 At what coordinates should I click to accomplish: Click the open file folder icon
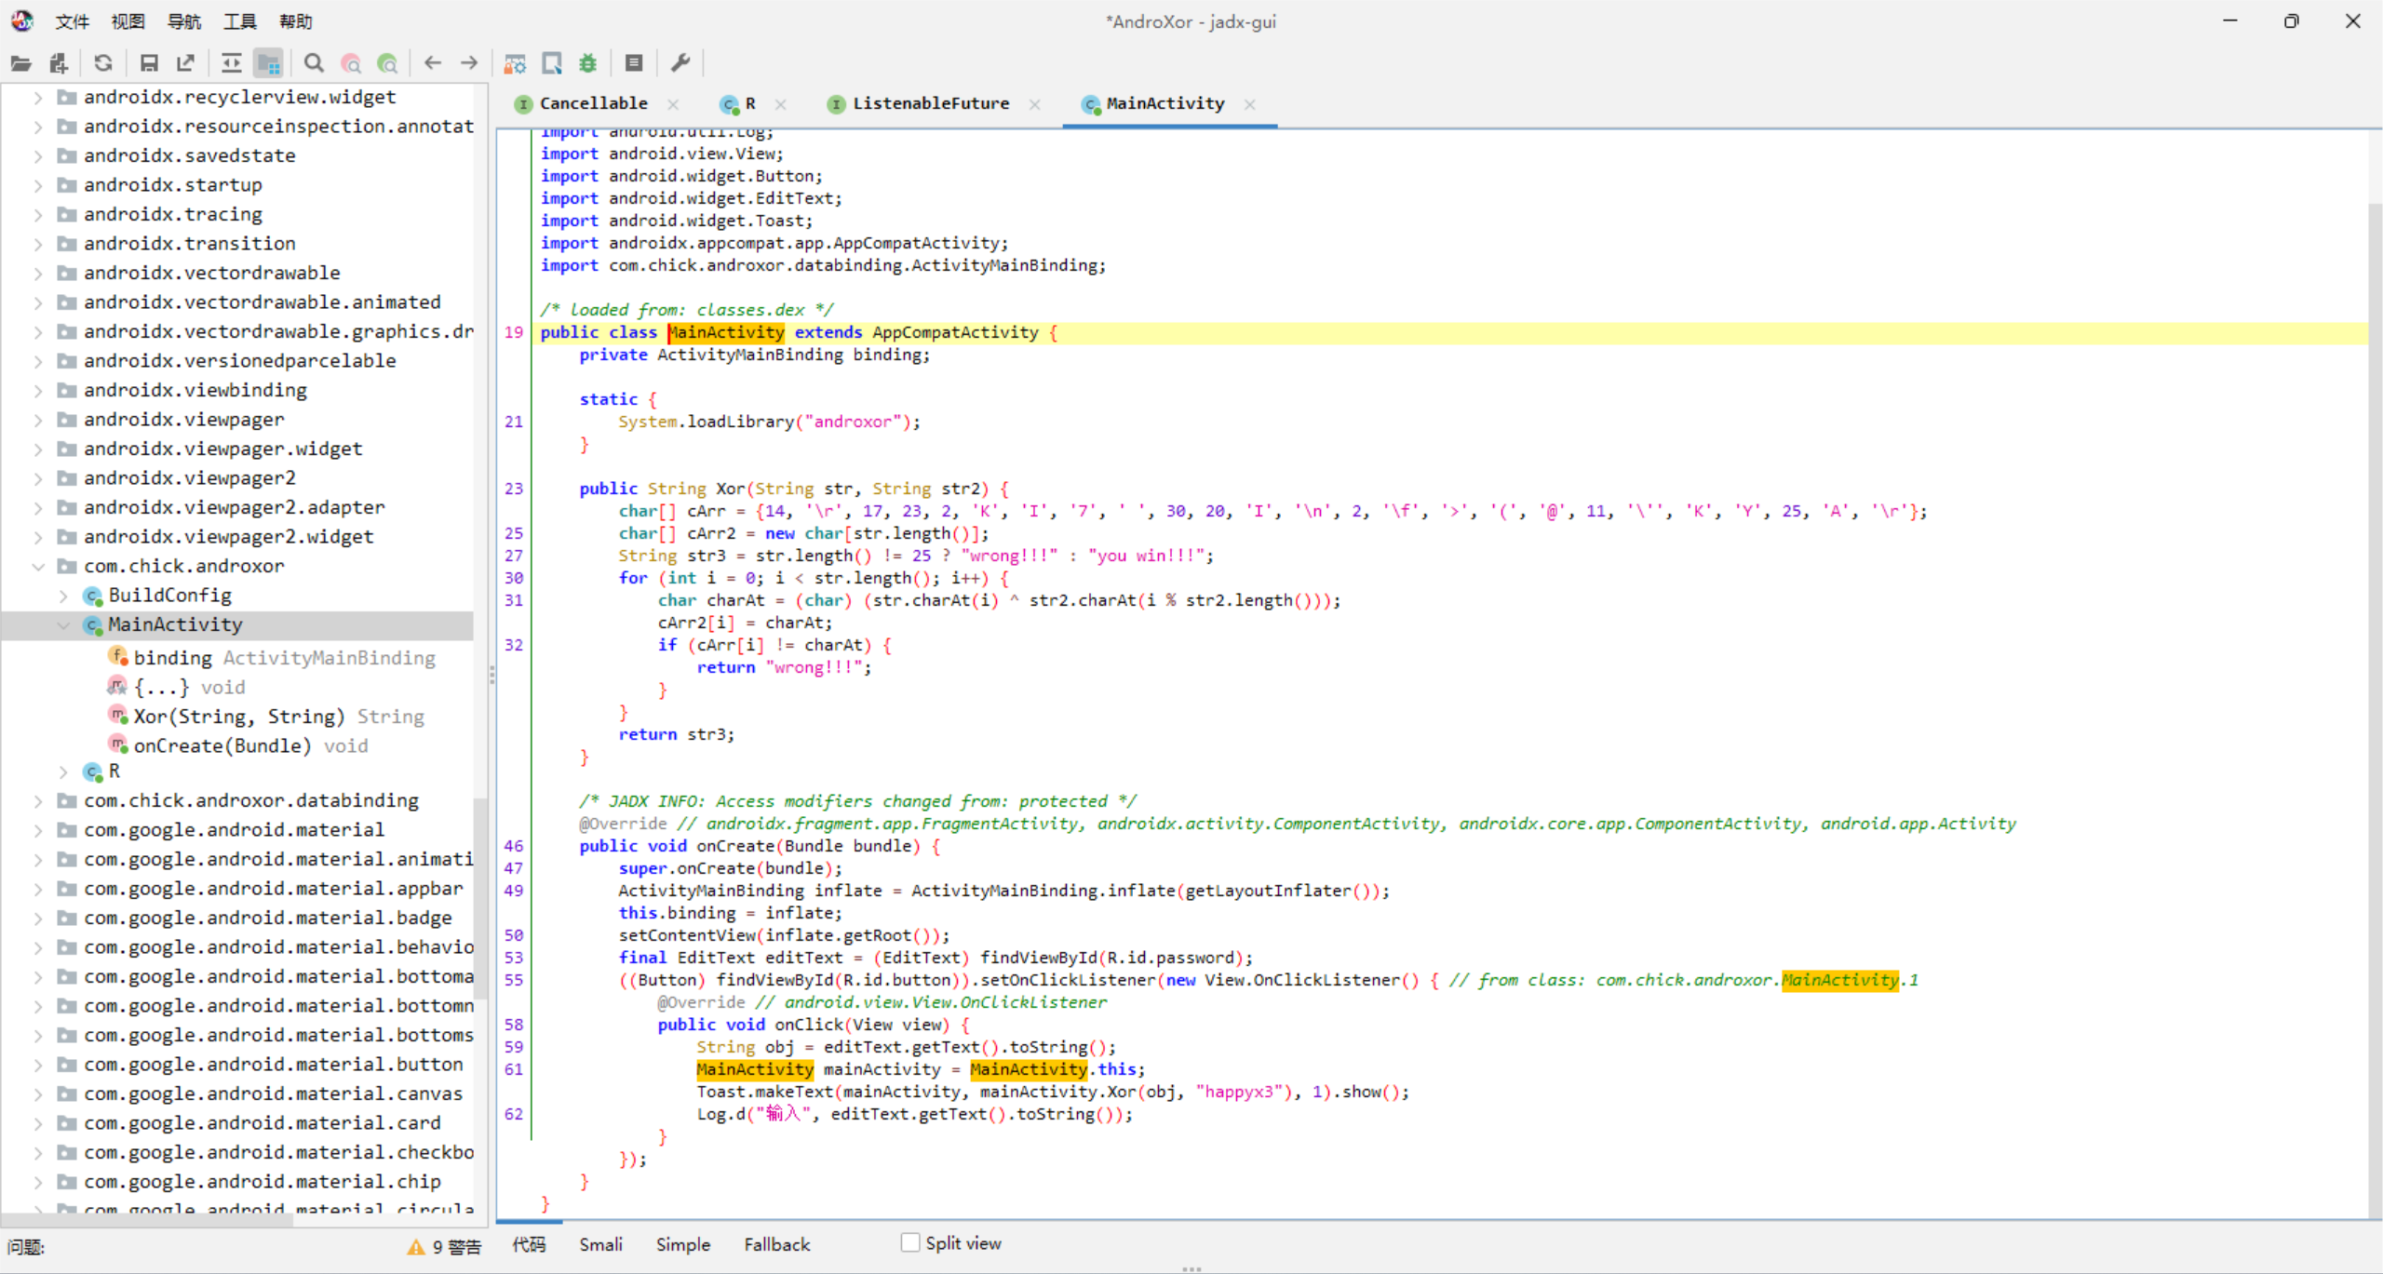tap(20, 63)
